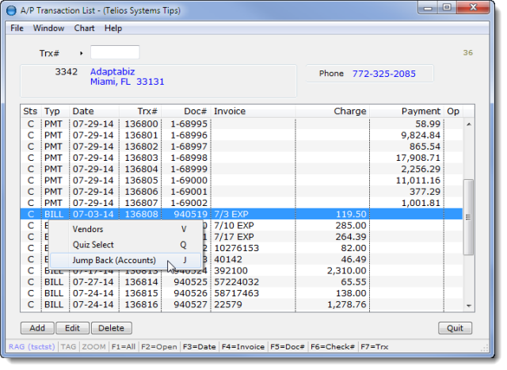This screenshot has width=507, height=370.
Task: Click the arrow beside the Trx# label
Action: pyautogui.click(x=82, y=53)
